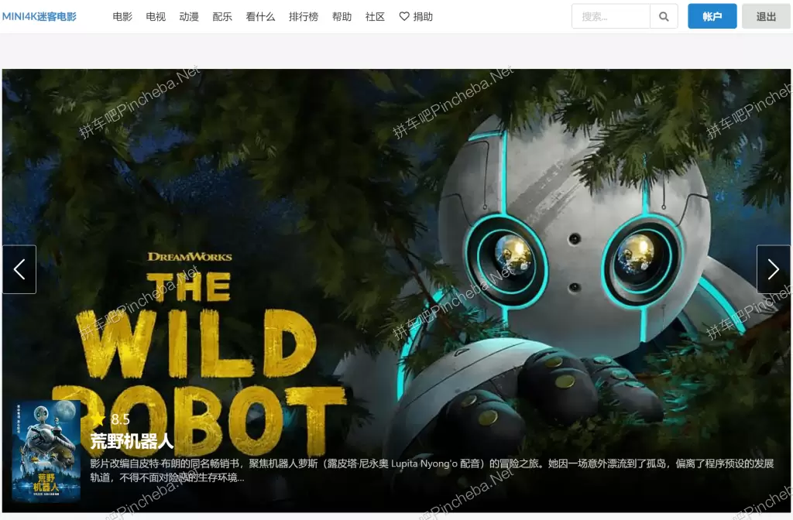Open the 帐户 account button
Image resolution: width=793 pixels, height=520 pixels.
coord(712,17)
